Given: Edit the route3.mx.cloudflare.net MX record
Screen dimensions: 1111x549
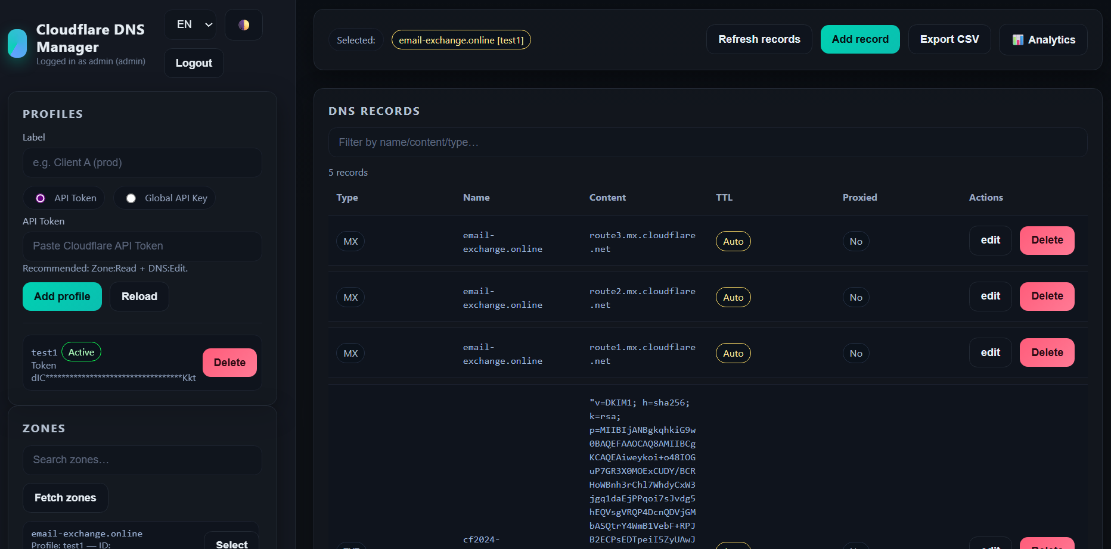Looking at the screenshot, I should (x=991, y=241).
